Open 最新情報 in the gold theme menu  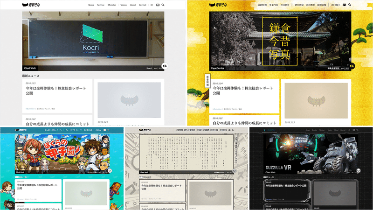(x=262, y=5)
